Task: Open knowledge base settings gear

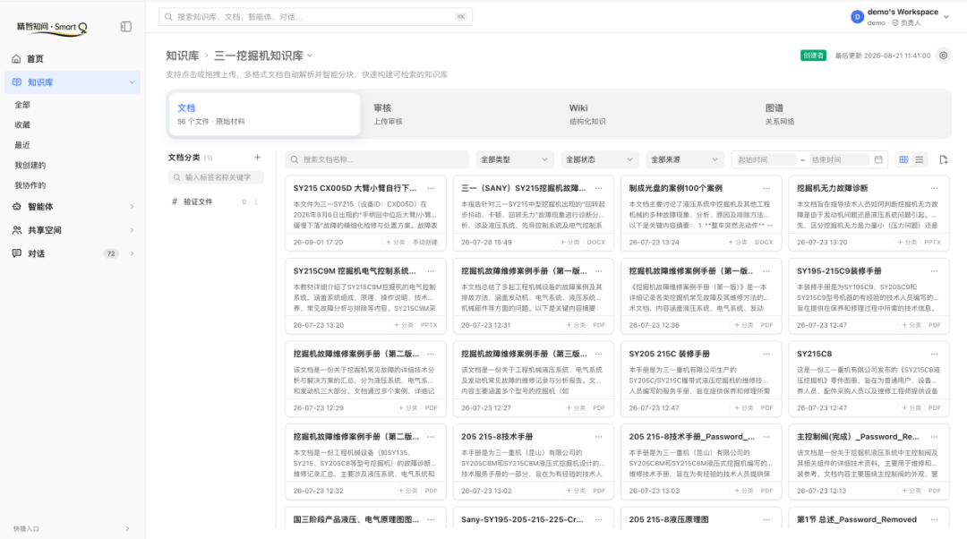Action: coord(943,56)
